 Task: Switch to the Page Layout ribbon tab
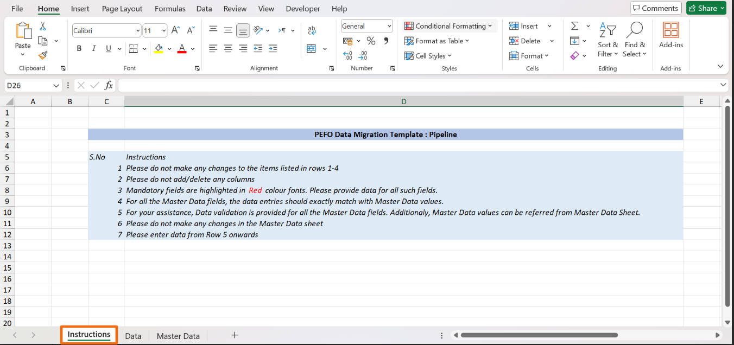point(122,9)
